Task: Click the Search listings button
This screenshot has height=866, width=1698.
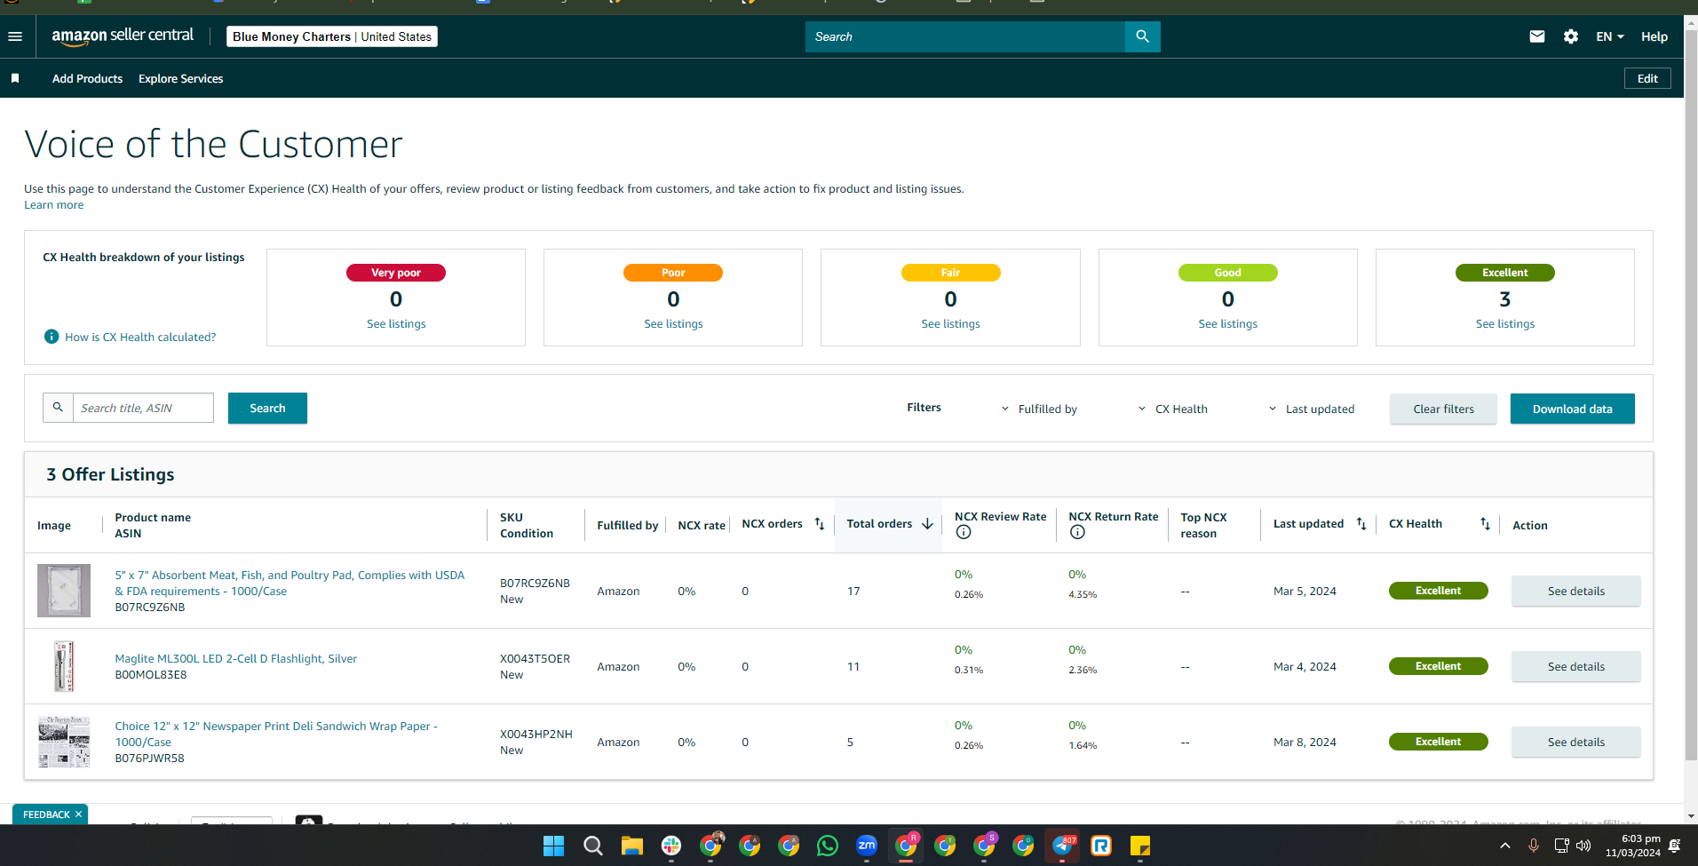Action: coord(267,408)
